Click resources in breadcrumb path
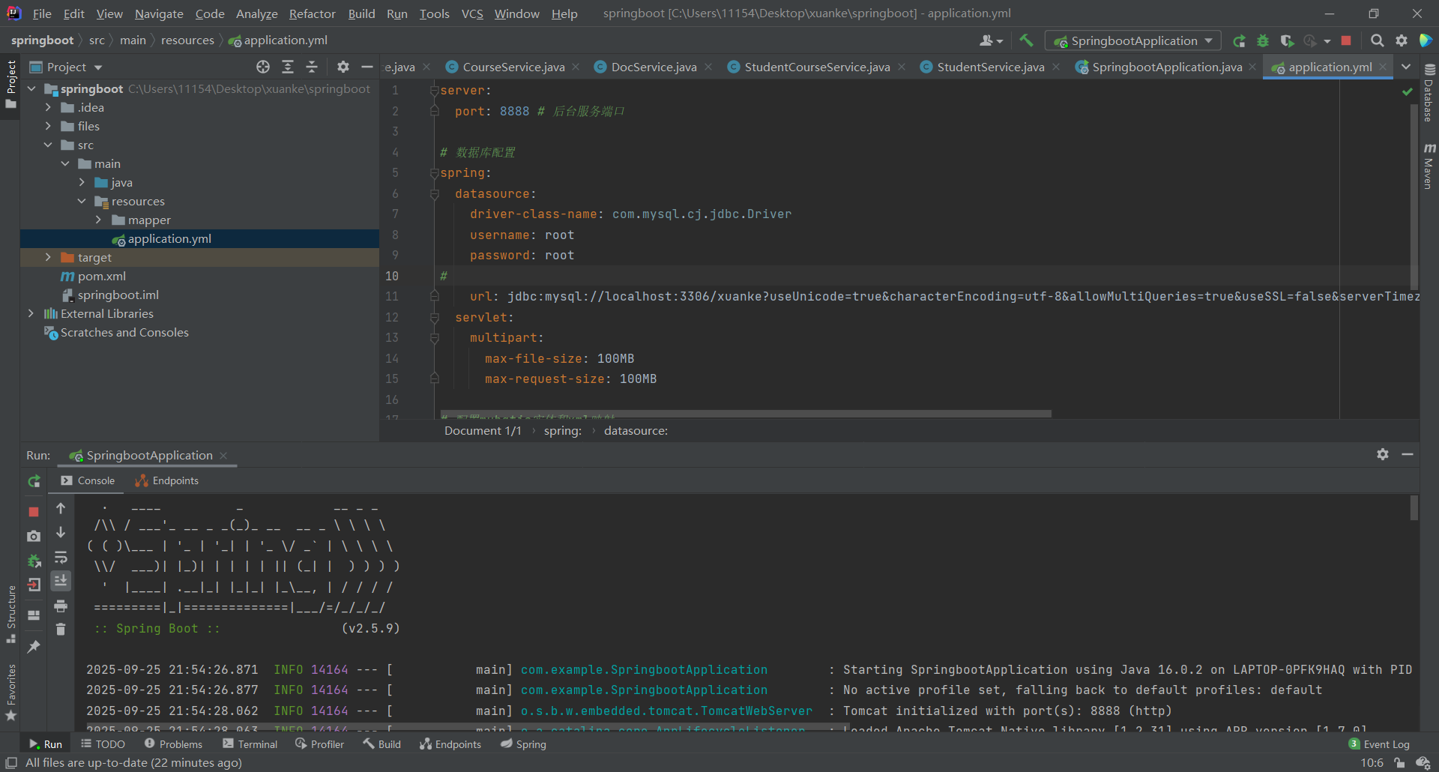The image size is (1439, 772). click(187, 40)
